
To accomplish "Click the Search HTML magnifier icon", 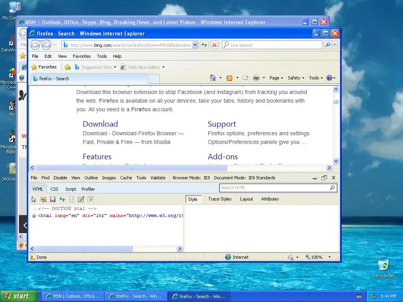I will (x=332, y=188).
